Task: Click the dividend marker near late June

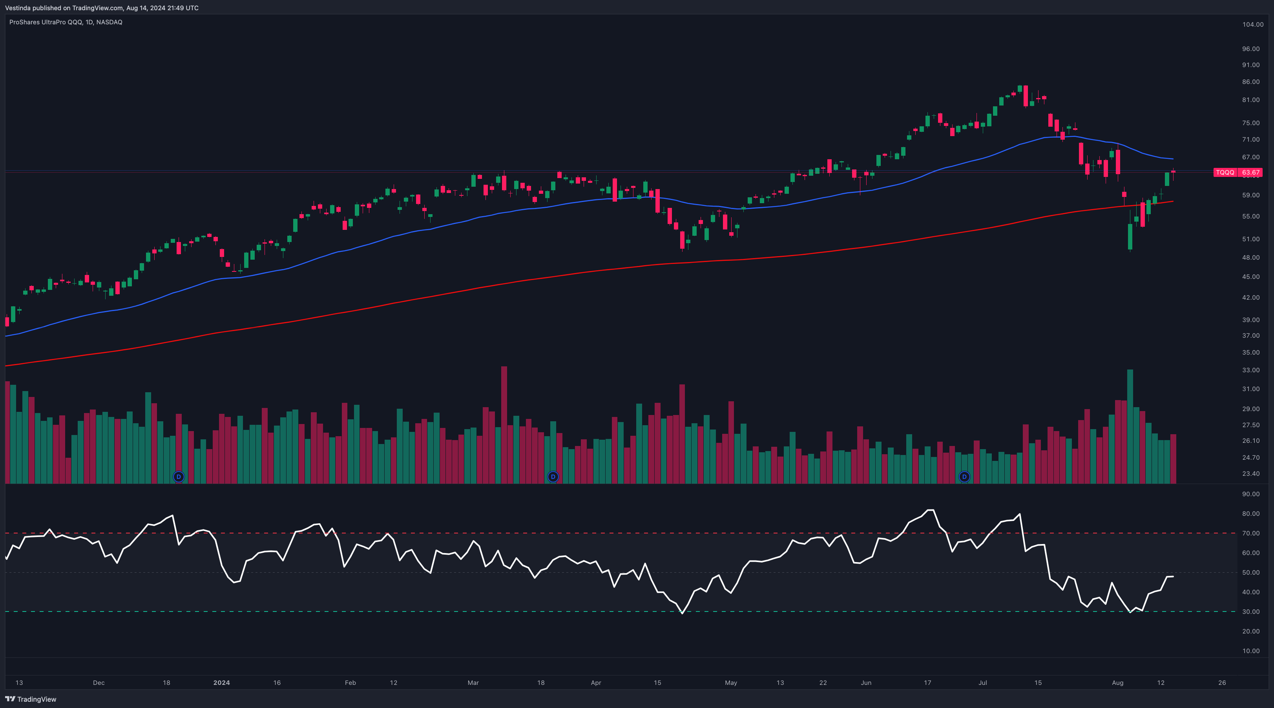Action: tap(964, 477)
